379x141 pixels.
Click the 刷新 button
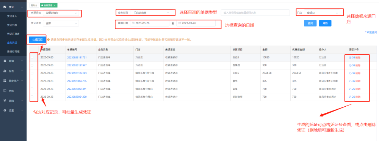(x=325, y=23)
